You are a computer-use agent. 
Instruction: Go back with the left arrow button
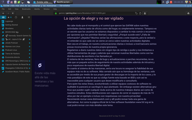pyautogui.click(x=3, y=13)
